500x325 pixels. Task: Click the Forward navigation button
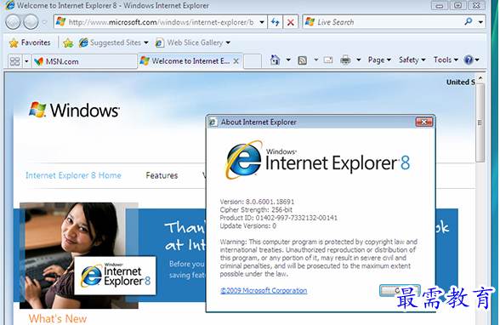31,22
